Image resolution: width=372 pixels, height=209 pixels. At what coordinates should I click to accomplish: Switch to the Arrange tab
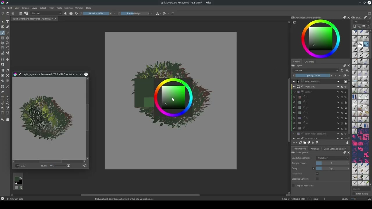pos(314,149)
